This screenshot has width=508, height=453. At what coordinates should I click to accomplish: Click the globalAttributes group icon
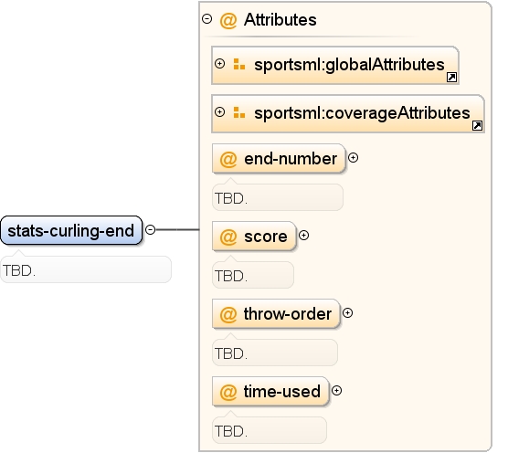click(x=239, y=64)
